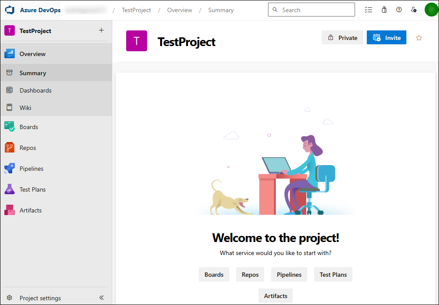Click the Azure DevOps title link
Viewport: 439px width, 305px height.
pos(40,10)
